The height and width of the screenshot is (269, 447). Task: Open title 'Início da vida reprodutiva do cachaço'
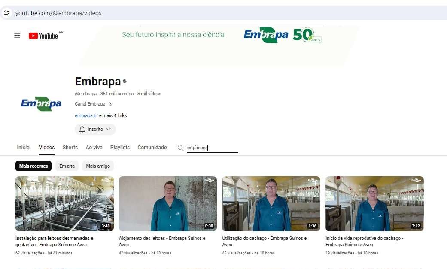tap(364, 242)
